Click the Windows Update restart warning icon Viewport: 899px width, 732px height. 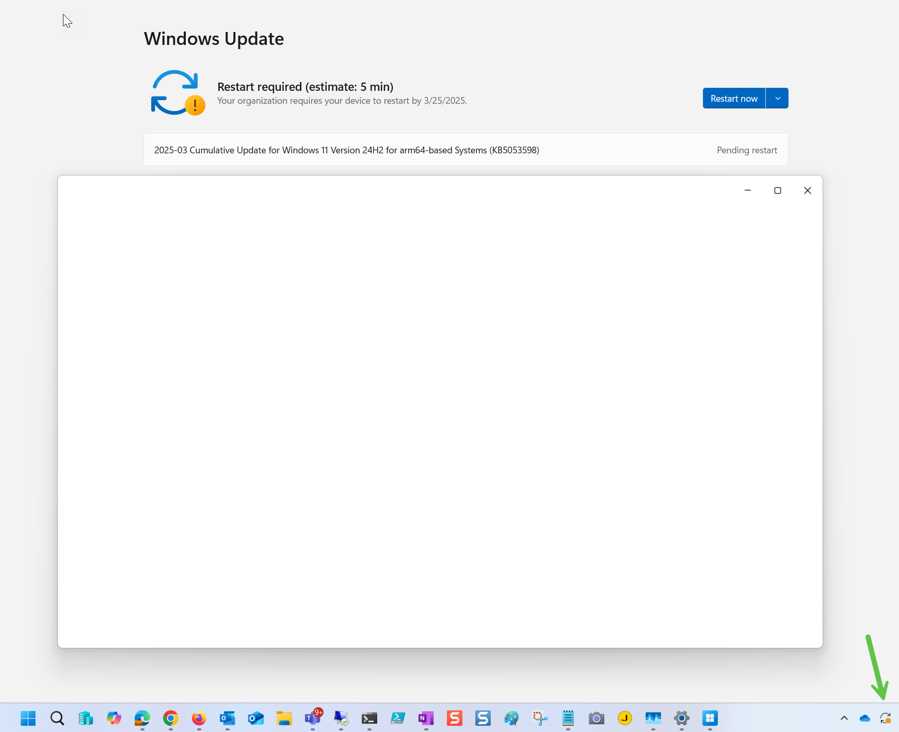pyautogui.click(x=178, y=93)
